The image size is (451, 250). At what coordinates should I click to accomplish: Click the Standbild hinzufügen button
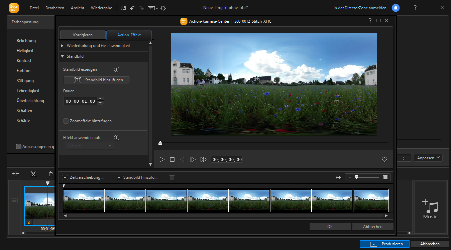97,80
